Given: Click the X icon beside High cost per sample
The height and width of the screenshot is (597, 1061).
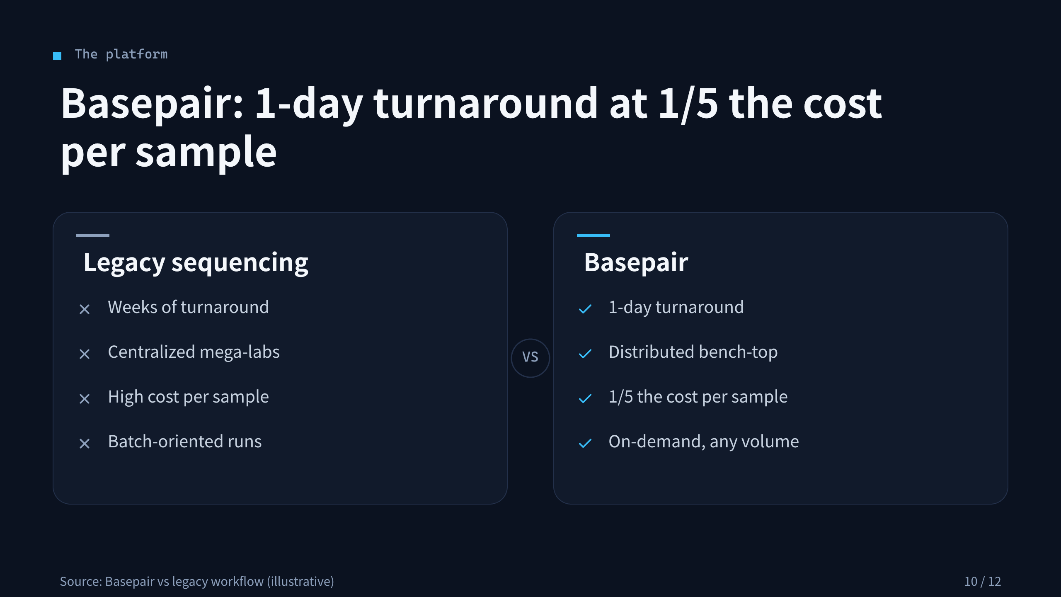Looking at the screenshot, I should pyautogui.click(x=85, y=399).
